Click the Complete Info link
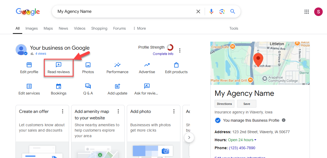The width and height of the screenshot is (327, 158). point(163,54)
